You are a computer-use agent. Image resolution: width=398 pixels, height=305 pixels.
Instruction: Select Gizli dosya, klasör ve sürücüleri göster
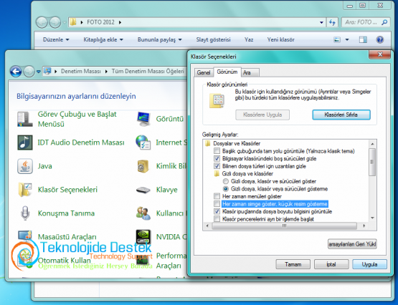point(225,181)
